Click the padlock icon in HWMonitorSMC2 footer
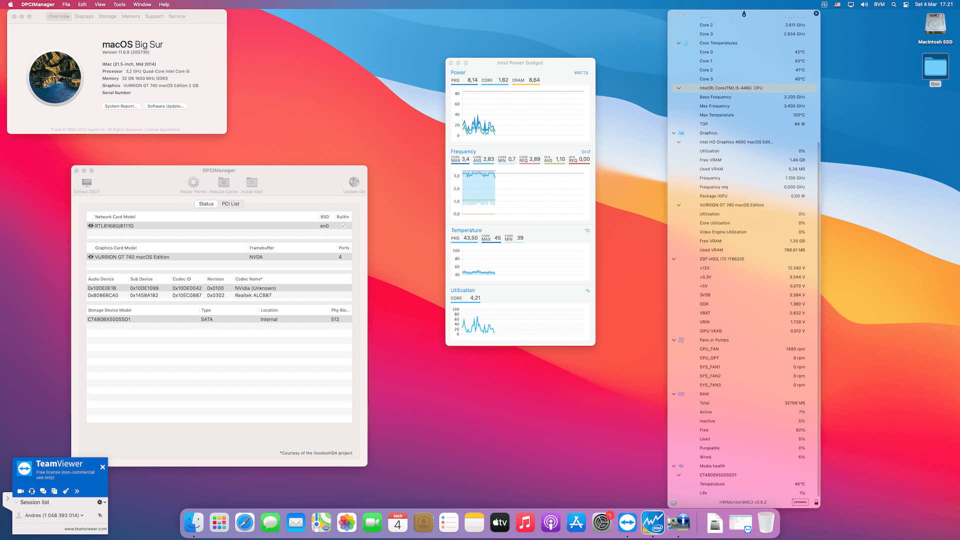Image resolution: width=960 pixels, height=540 pixels. coord(816,502)
